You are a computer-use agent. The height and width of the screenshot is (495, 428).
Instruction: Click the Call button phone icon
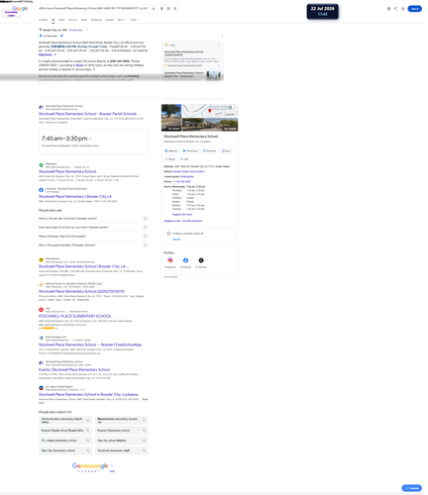pyautogui.click(x=184, y=158)
